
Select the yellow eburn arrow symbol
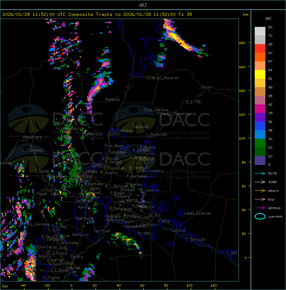pyautogui.click(x=260, y=190)
